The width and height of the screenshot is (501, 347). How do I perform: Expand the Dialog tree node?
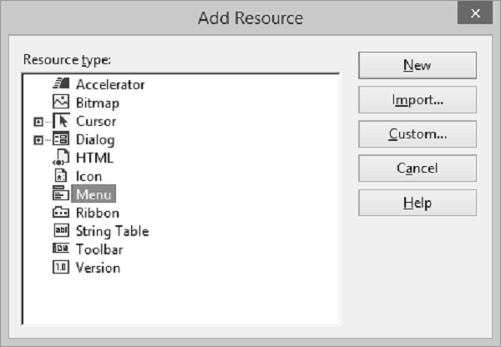click(38, 140)
